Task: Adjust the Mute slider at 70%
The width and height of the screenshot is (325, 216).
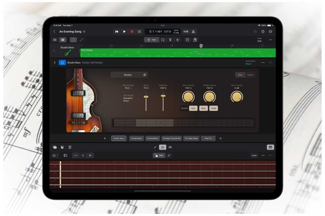Action: click(x=146, y=96)
